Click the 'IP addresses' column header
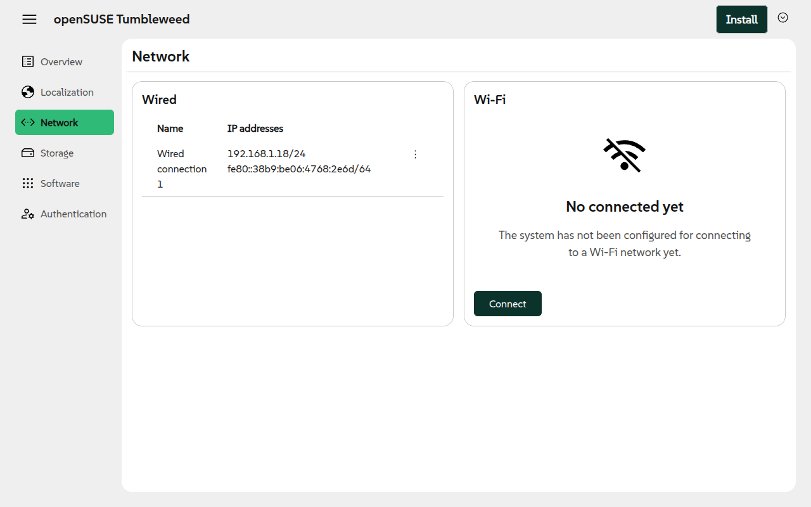The width and height of the screenshot is (811, 507). click(x=255, y=128)
